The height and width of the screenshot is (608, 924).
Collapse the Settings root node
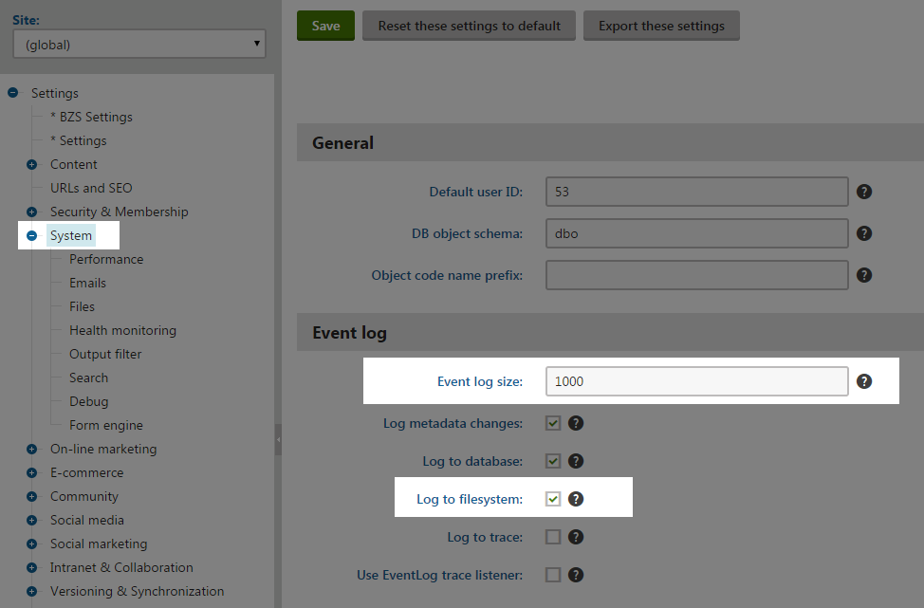click(x=13, y=93)
